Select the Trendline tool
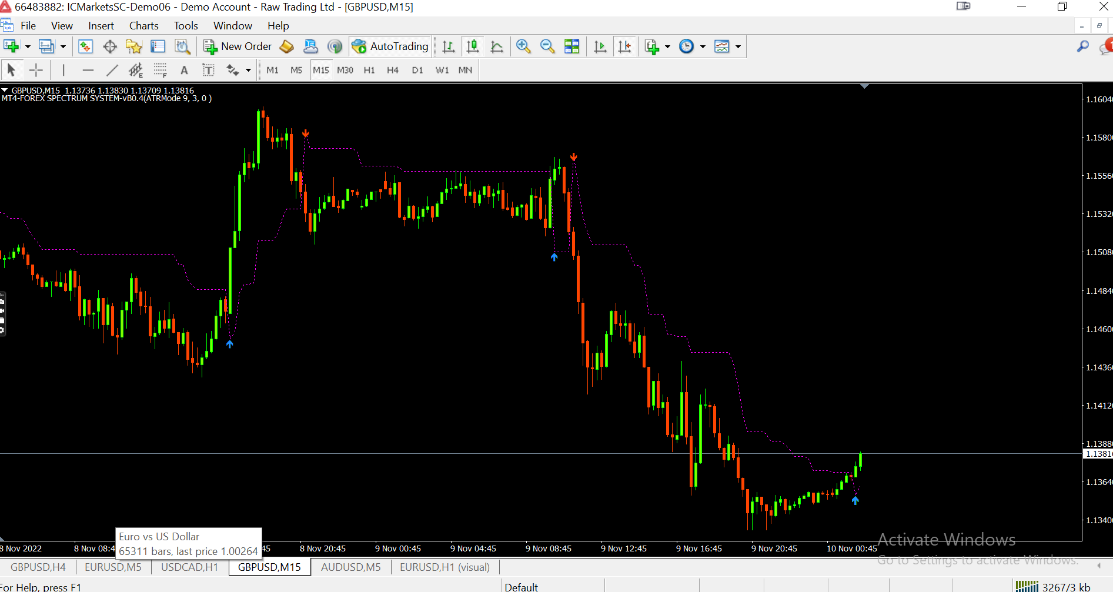The width and height of the screenshot is (1113, 592). [x=112, y=70]
